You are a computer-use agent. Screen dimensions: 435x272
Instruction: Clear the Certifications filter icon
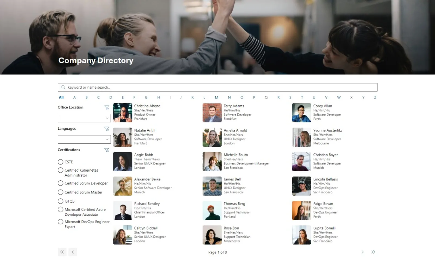(x=107, y=150)
